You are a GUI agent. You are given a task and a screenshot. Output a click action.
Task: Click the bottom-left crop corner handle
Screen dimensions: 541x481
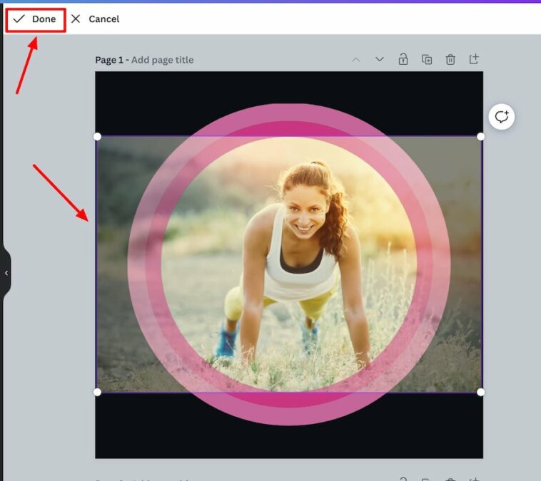98,392
